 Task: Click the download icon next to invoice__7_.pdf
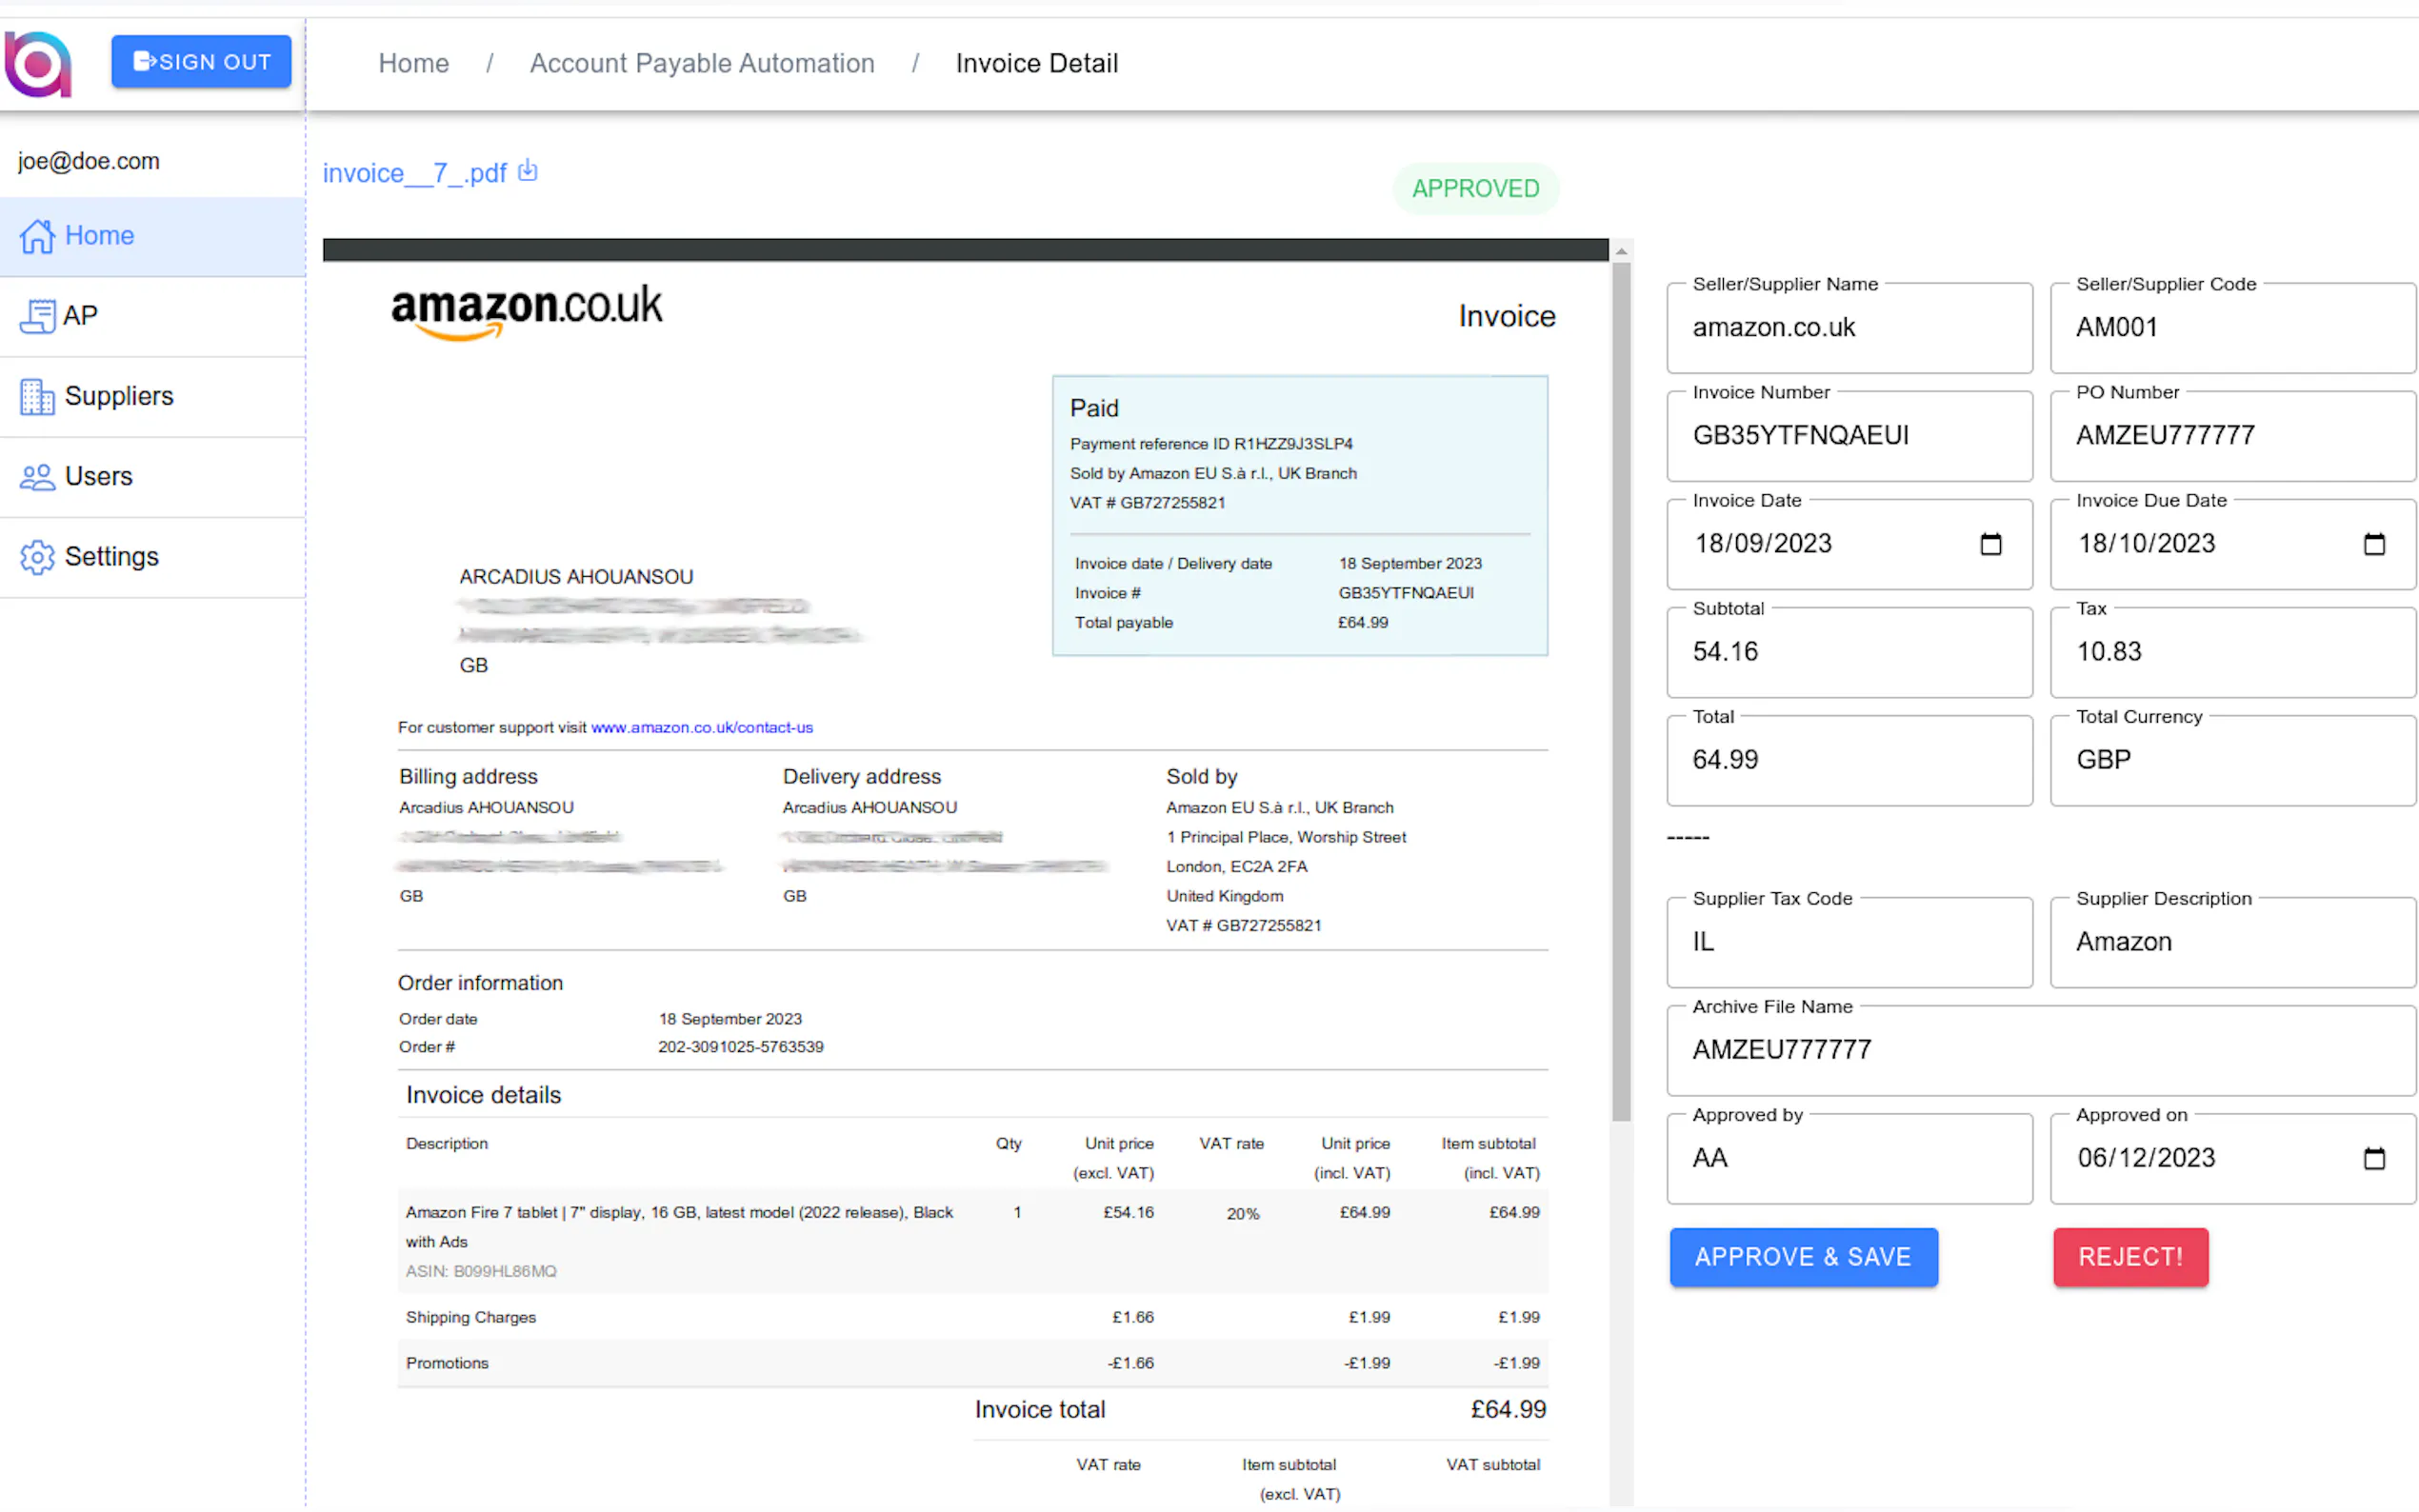point(528,172)
